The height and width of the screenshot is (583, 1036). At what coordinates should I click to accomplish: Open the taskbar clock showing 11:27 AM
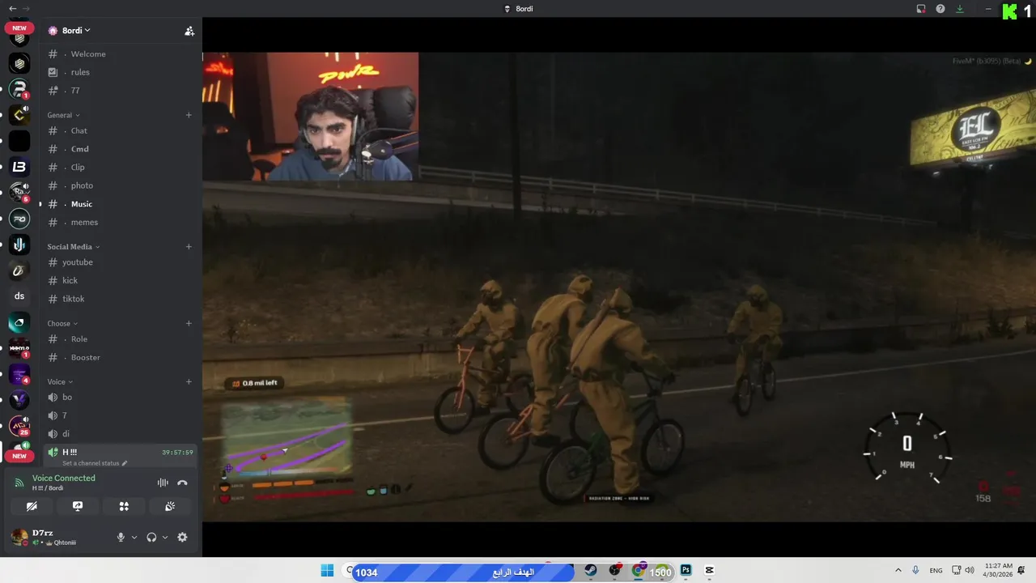point(999,570)
